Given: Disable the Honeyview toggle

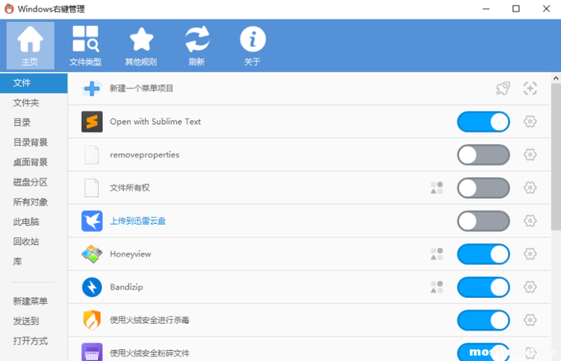Looking at the screenshot, I should coord(483,254).
